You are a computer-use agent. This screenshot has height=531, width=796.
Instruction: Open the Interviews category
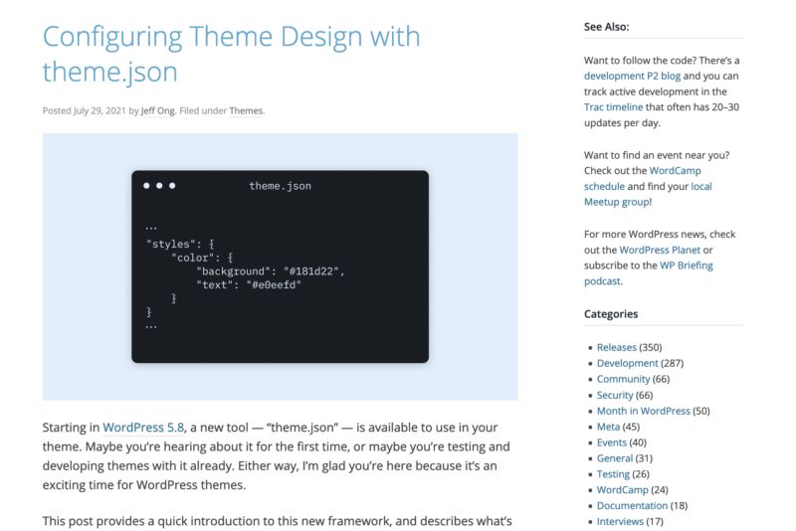coord(620,521)
